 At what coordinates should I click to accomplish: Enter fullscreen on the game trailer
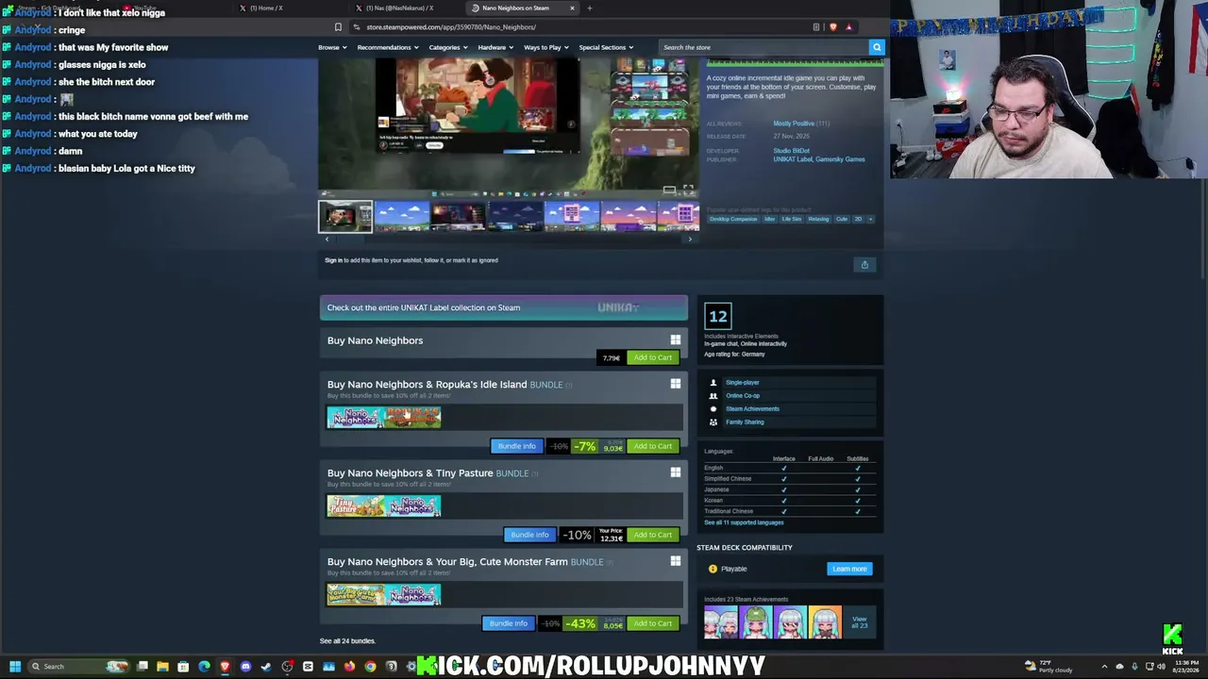pos(688,190)
